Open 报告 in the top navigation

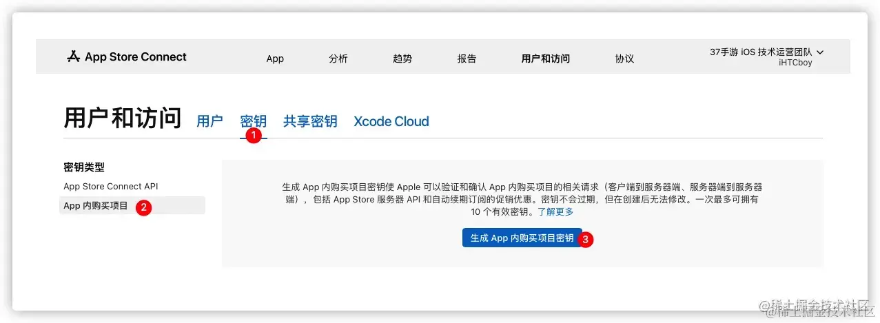pyautogui.click(x=467, y=59)
